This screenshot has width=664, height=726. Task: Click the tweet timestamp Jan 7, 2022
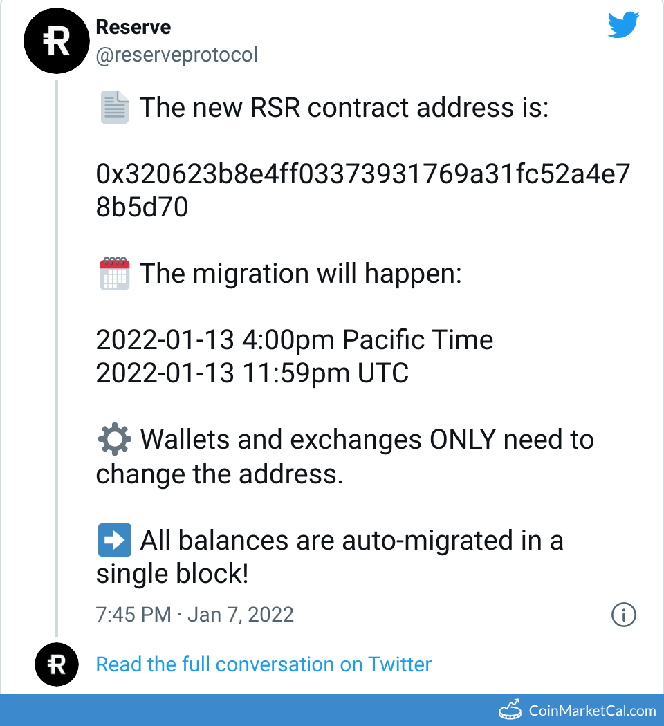click(x=241, y=615)
